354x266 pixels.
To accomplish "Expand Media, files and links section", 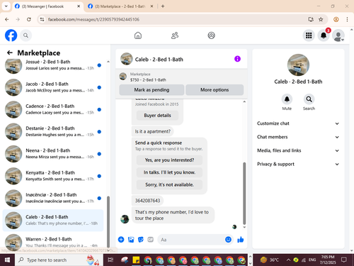I will pyautogui.click(x=298, y=150).
